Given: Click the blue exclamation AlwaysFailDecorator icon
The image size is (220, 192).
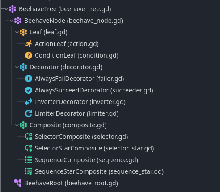Looking at the screenshot, I should (x=29, y=79).
